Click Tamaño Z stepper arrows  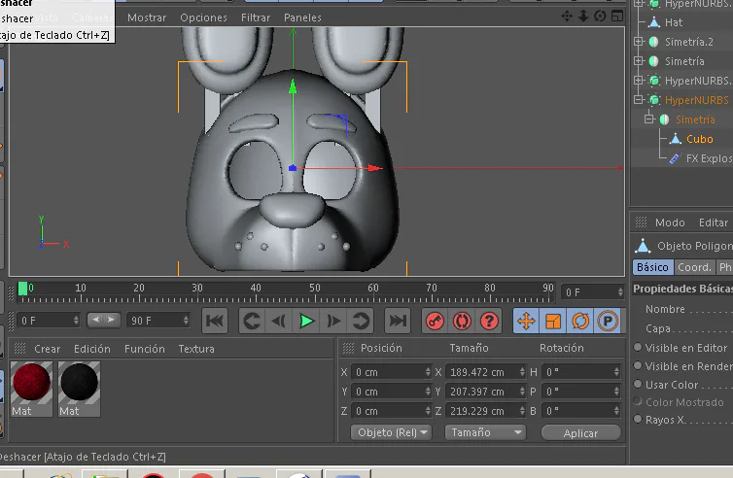tap(522, 411)
